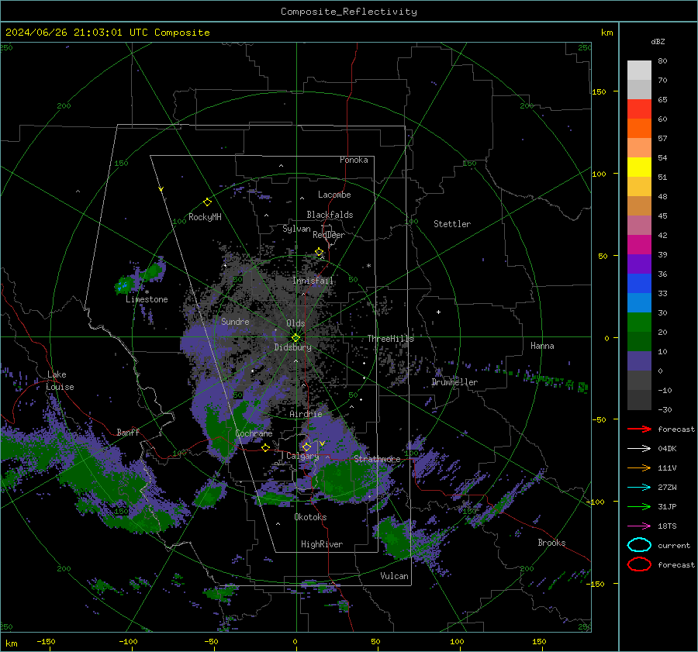This screenshot has width=698, height=652.
Task: Click the Sylvan label
Action: [296, 229]
